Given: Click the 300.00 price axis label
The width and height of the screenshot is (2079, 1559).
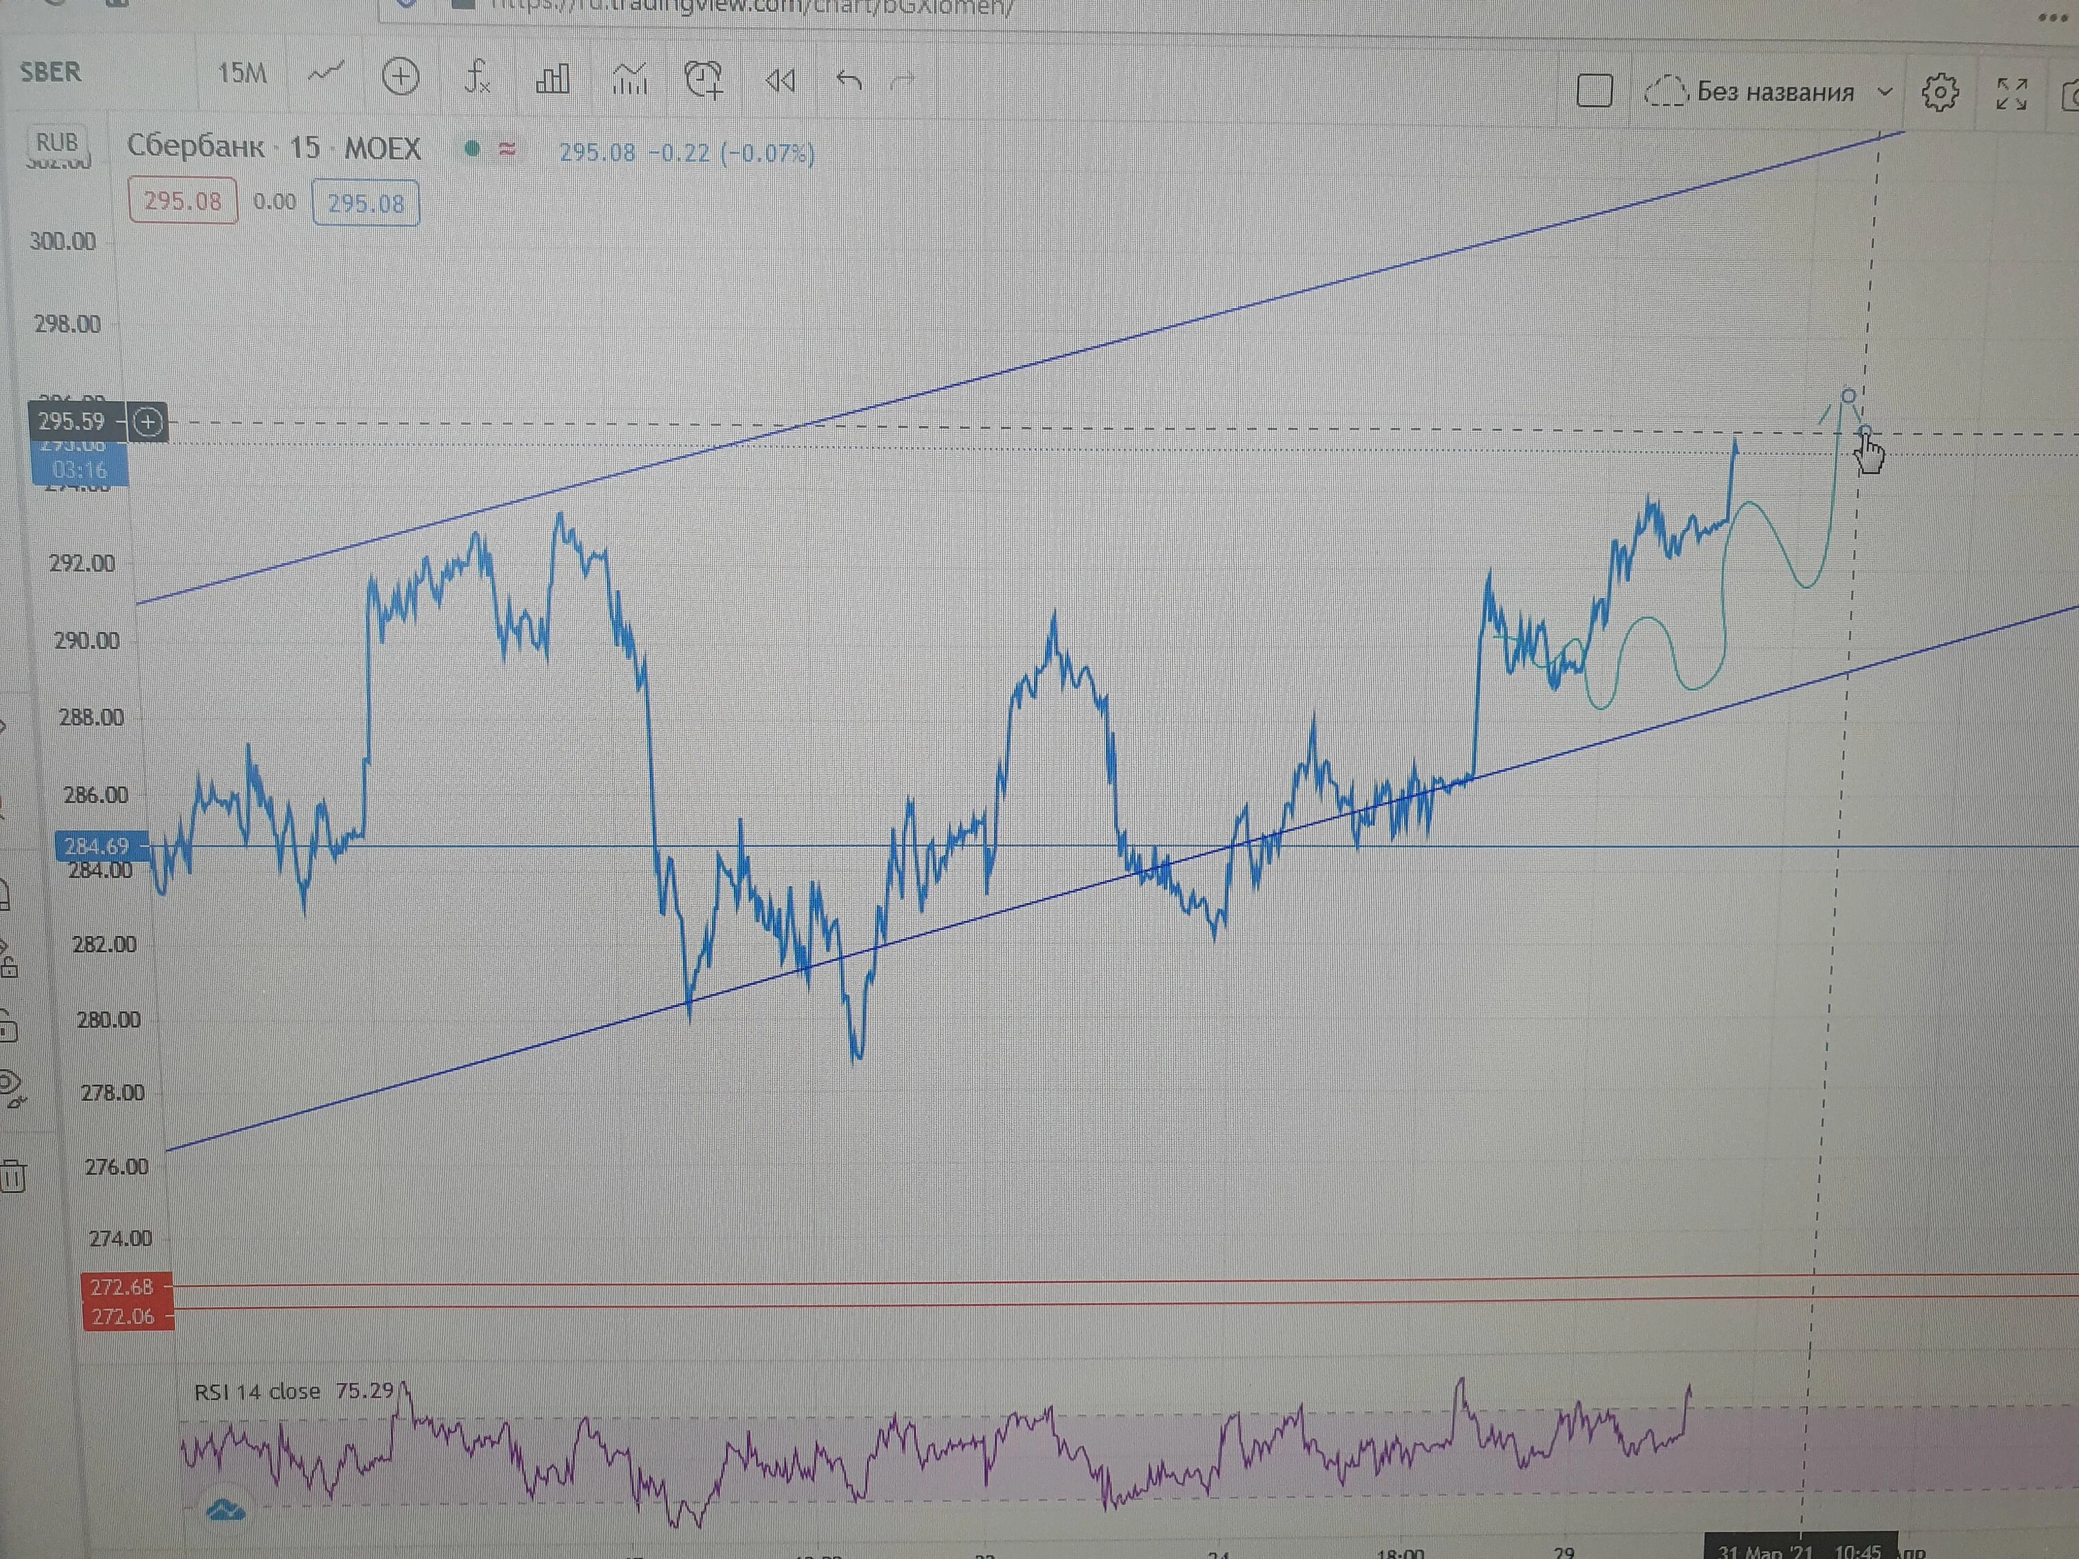Looking at the screenshot, I should tap(63, 242).
